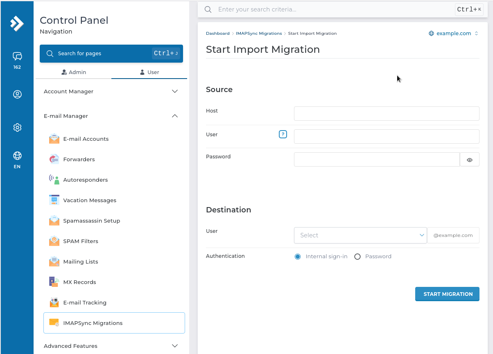Switch to the User tab
Screen dimensions: 493x354
coord(149,72)
